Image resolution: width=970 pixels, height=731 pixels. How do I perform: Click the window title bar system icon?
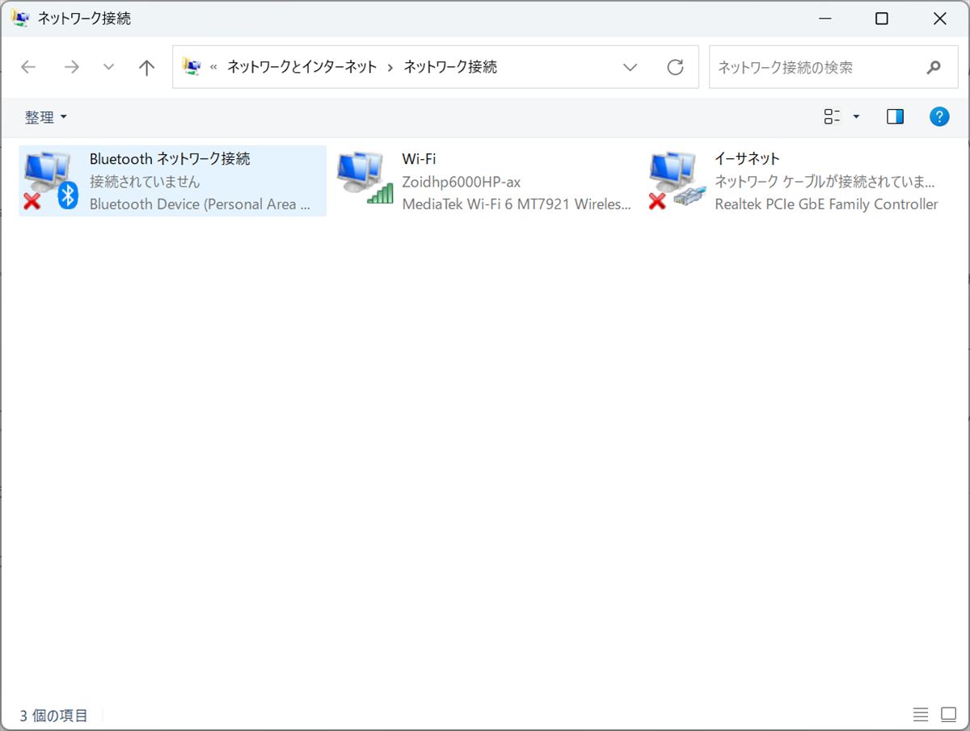tap(20, 18)
